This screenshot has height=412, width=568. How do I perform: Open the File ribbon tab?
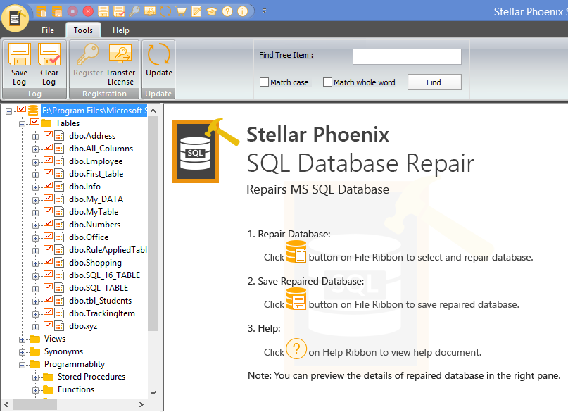point(48,30)
